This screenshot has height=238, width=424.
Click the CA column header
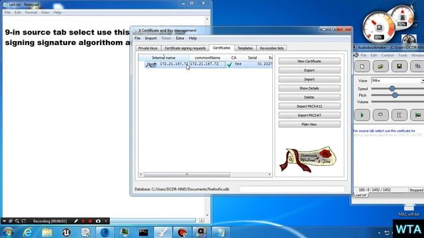pos(234,58)
